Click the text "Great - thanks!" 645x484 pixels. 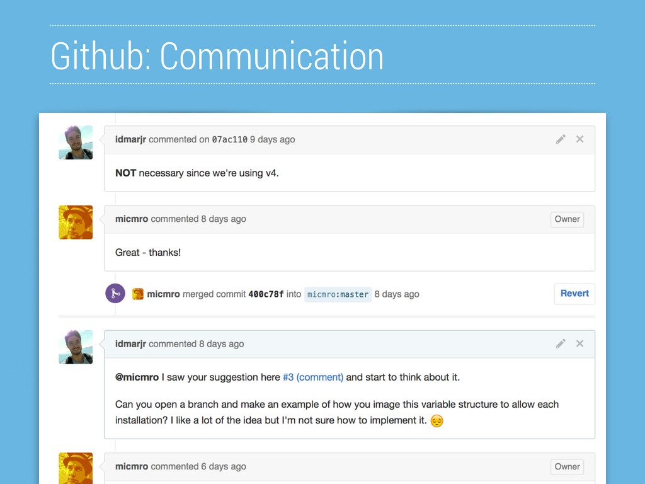[148, 253]
